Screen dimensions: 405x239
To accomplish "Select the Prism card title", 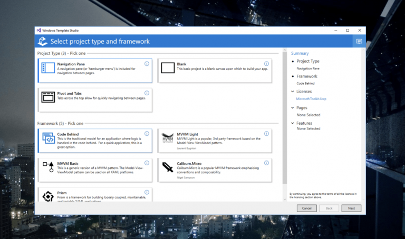I will point(62,193).
